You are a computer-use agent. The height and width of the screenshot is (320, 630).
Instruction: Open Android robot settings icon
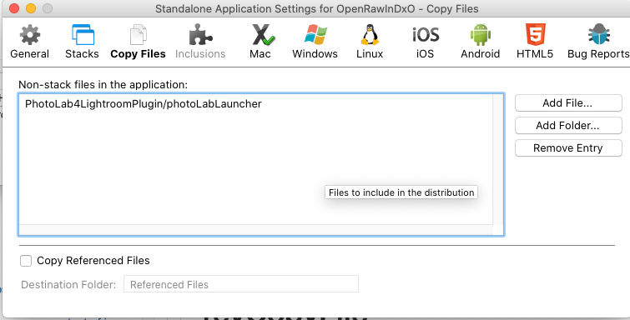[481, 34]
